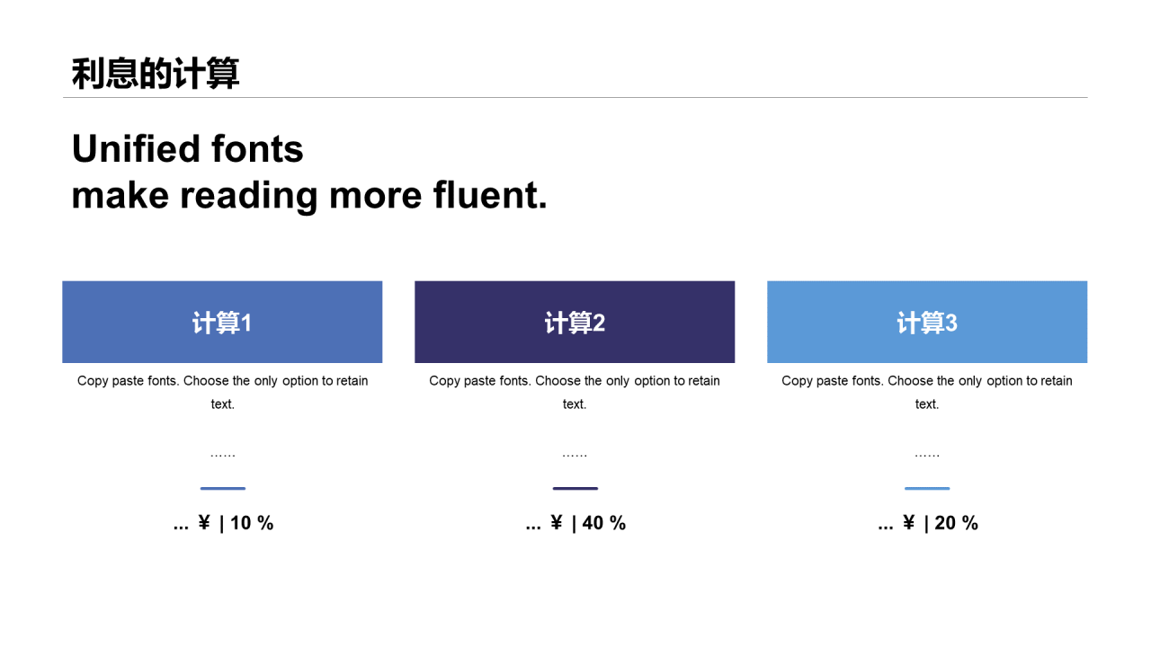This screenshot has height=647, width=1151.
Task: Click the dotted ellipsis under 计算3 description
Action: (x=927, y=455)
